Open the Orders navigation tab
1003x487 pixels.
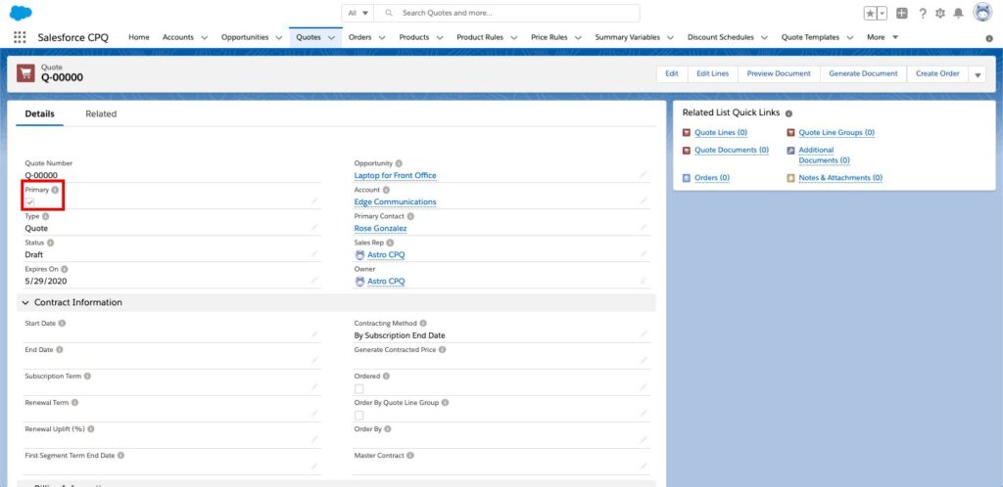[360, 37]
